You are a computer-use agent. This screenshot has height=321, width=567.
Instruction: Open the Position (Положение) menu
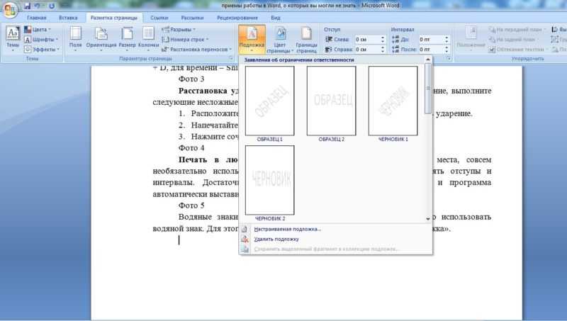point(471,39)
